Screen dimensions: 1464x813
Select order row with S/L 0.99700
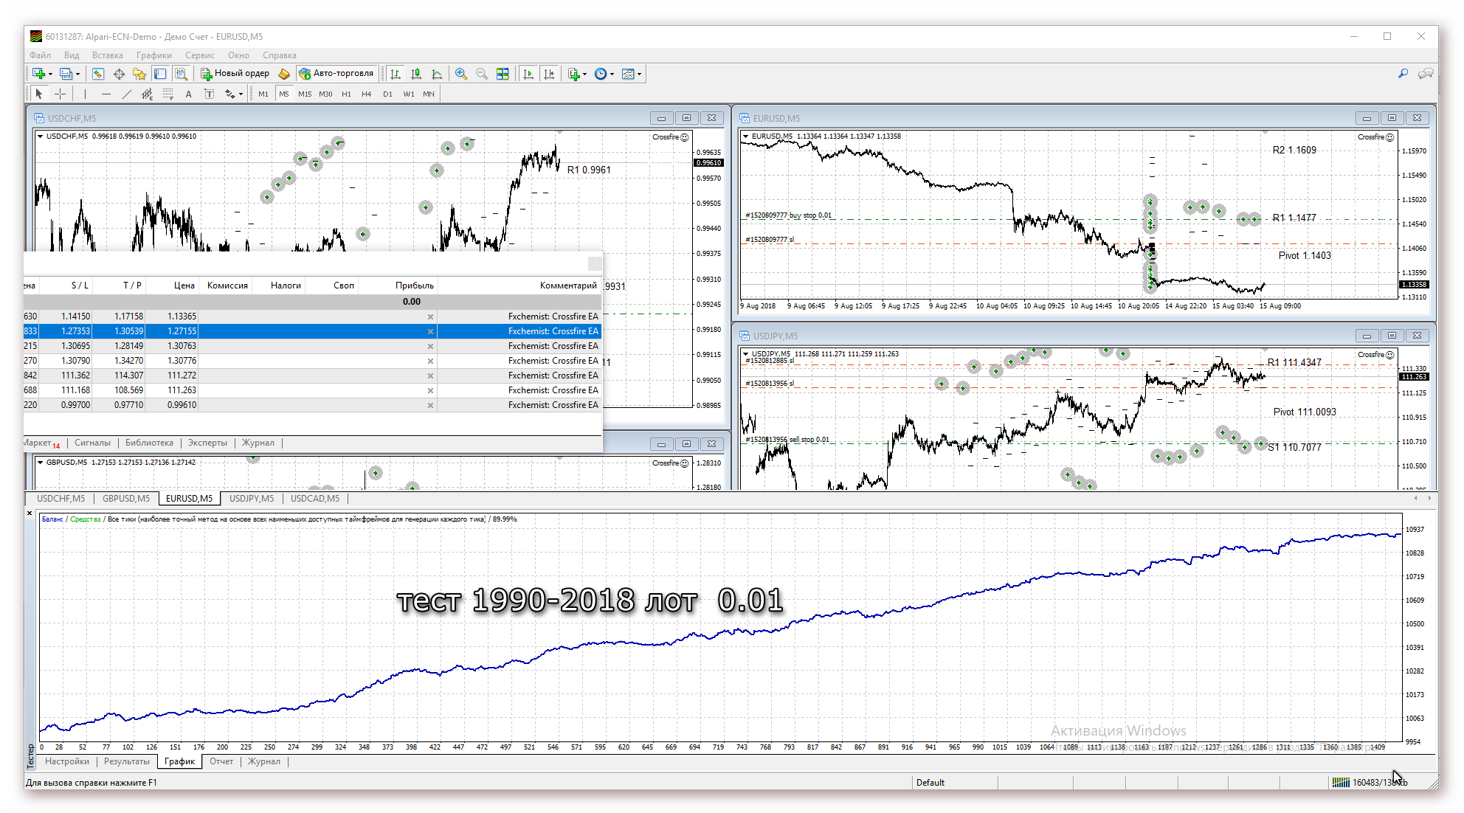[313, 405]
